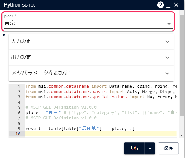This screenshot has height=158, width=185.
Task: Expand the メタパラメータ参照設定 panel
Action: 91,73
